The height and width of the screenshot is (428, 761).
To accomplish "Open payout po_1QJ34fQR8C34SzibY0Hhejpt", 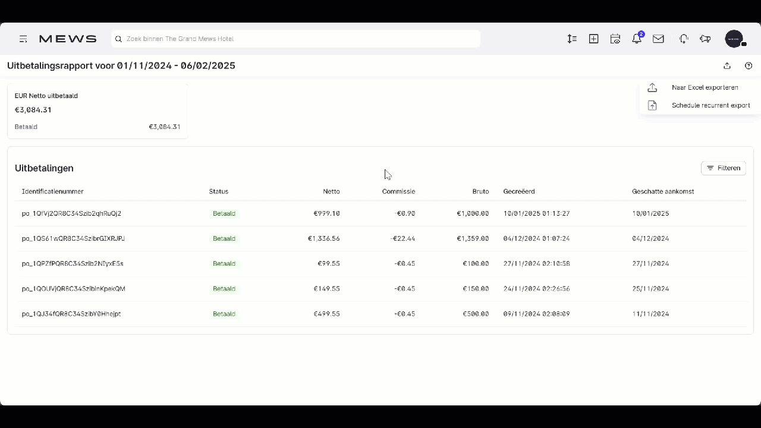I will pos(71,314).
